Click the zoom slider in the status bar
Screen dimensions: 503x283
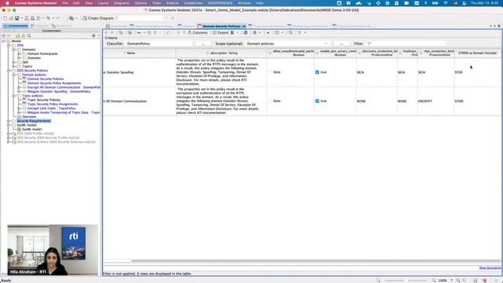point(406,281)
